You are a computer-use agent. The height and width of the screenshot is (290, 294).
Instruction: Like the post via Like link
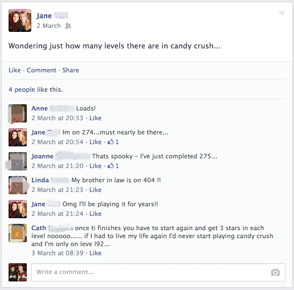coord(15,70)
